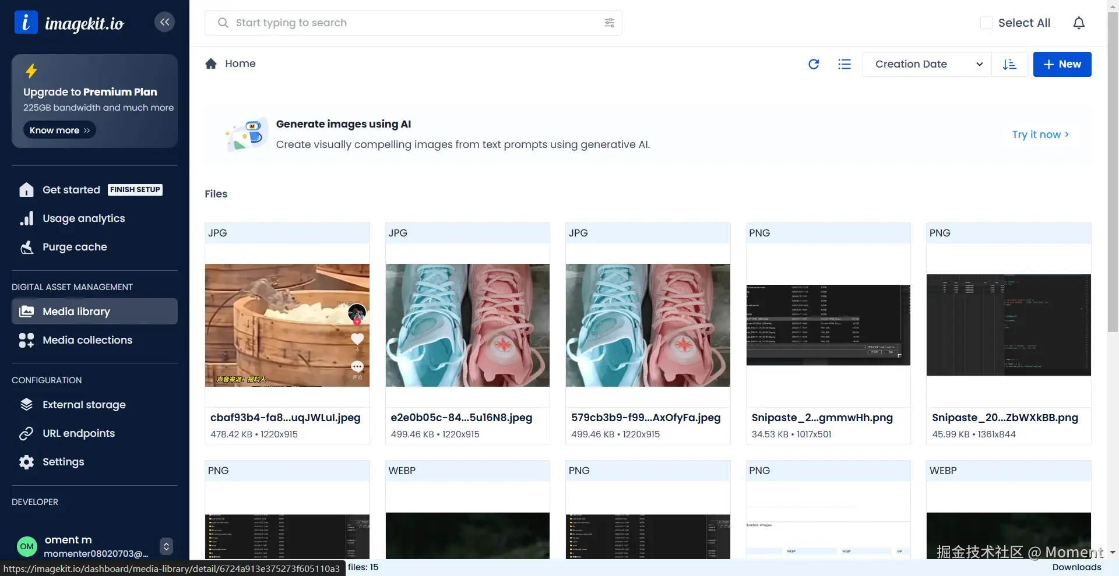
Task: Click file name Snipaste_2...gmmwHh.png
Action: pos(822,418)
